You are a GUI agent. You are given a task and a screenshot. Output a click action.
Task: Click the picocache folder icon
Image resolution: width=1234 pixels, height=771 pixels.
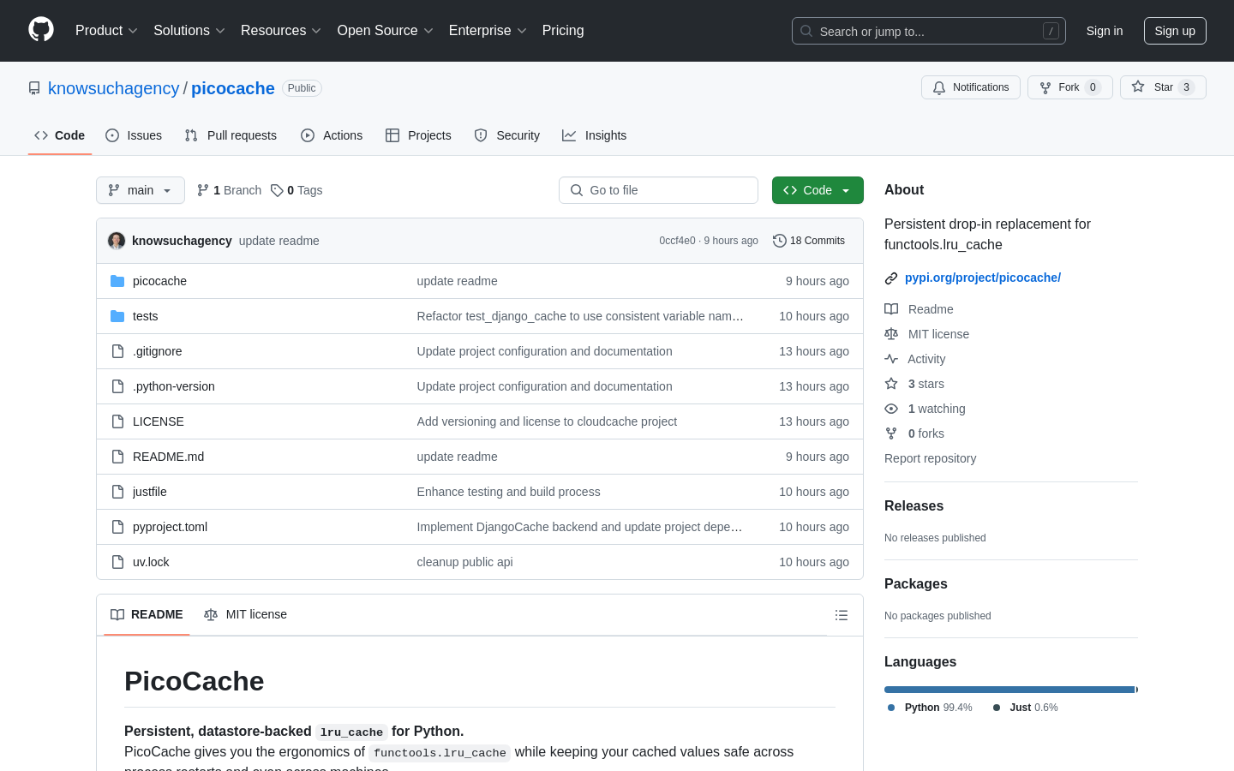pos(117,281)
